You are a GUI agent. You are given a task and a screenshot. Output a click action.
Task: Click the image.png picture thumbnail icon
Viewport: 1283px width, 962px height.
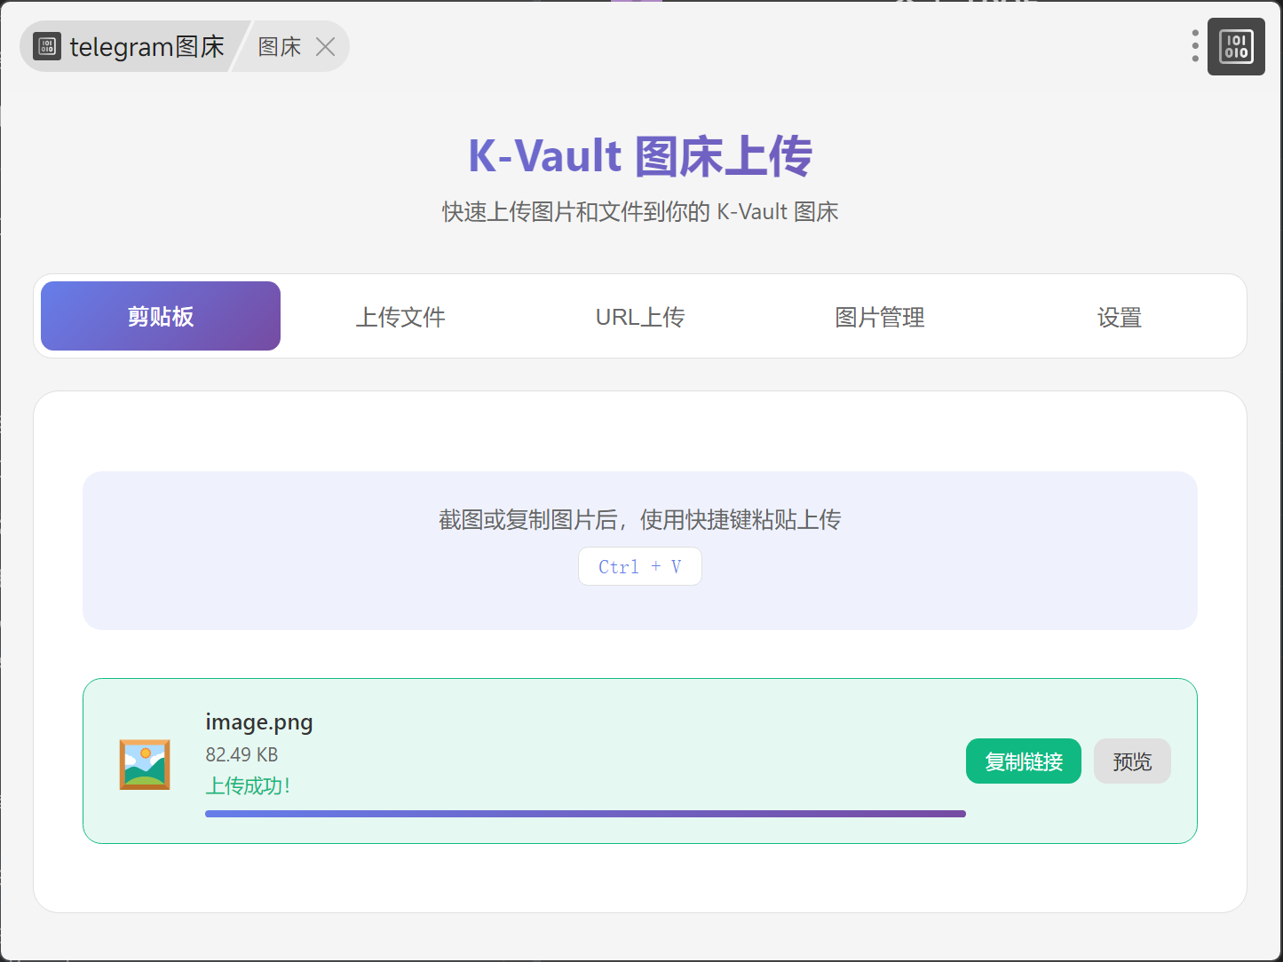(145, 764)
